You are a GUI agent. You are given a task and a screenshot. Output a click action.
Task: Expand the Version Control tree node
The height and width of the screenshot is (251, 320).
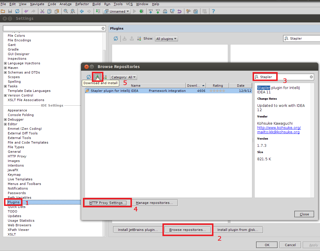[x=5, y=95]
